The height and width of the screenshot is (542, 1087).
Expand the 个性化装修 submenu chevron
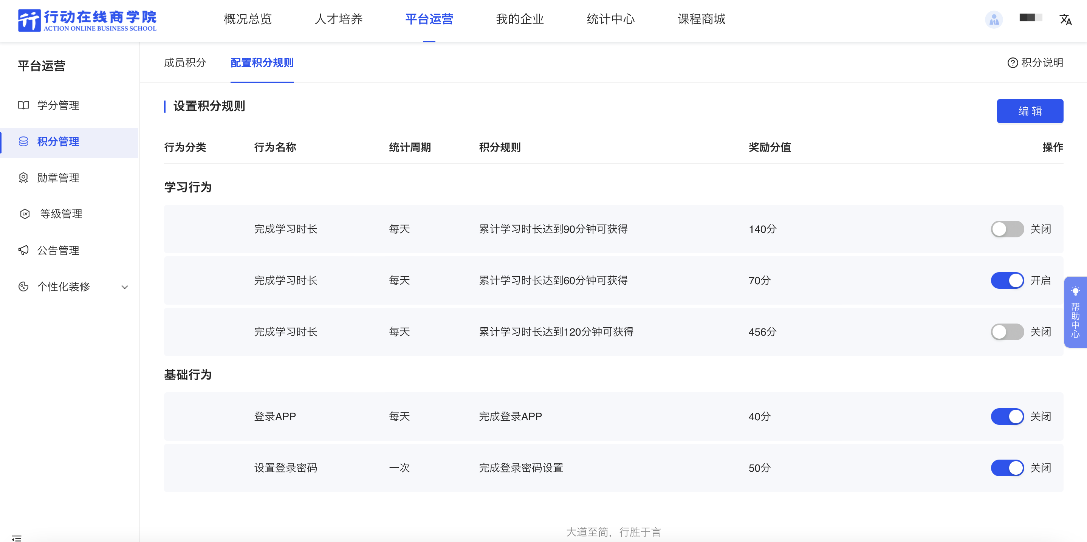[x=124, y=287]
